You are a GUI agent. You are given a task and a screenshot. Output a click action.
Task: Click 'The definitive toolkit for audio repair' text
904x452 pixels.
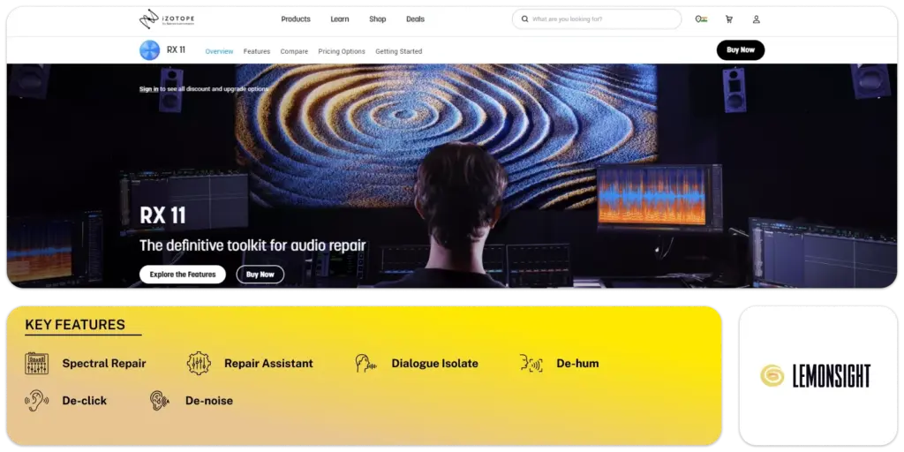click(253, 245)
